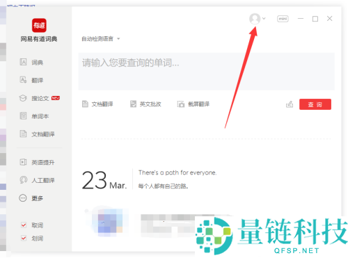Click the camera icon beside 截屏翻译
This screenshot has width=348, height=258.
coord(181,104)
